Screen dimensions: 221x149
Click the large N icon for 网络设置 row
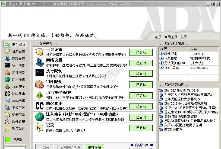click(x=40, y=63)
